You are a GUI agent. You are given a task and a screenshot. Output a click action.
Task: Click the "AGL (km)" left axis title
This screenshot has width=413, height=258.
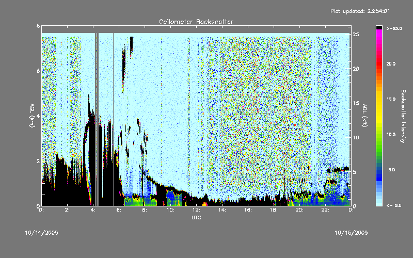coord(32,116)
